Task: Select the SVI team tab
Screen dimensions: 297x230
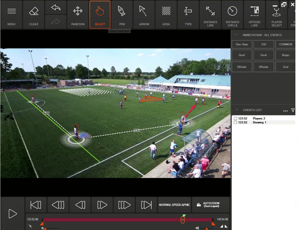Action: pyautogui.click(x=264, y=44)
